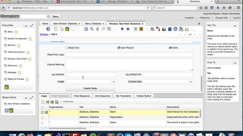Open the Help icon in the toolbar
243x136 pixels.
coord(48,29)
